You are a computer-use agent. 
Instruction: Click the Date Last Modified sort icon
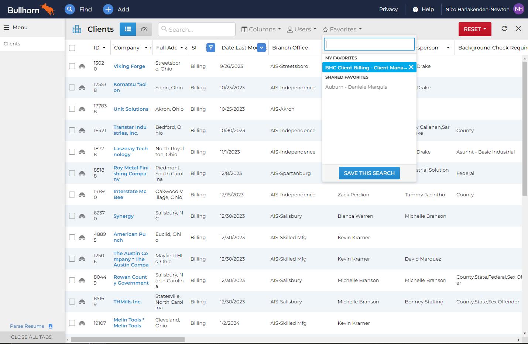pyautogui.click(x=261, y=48)
